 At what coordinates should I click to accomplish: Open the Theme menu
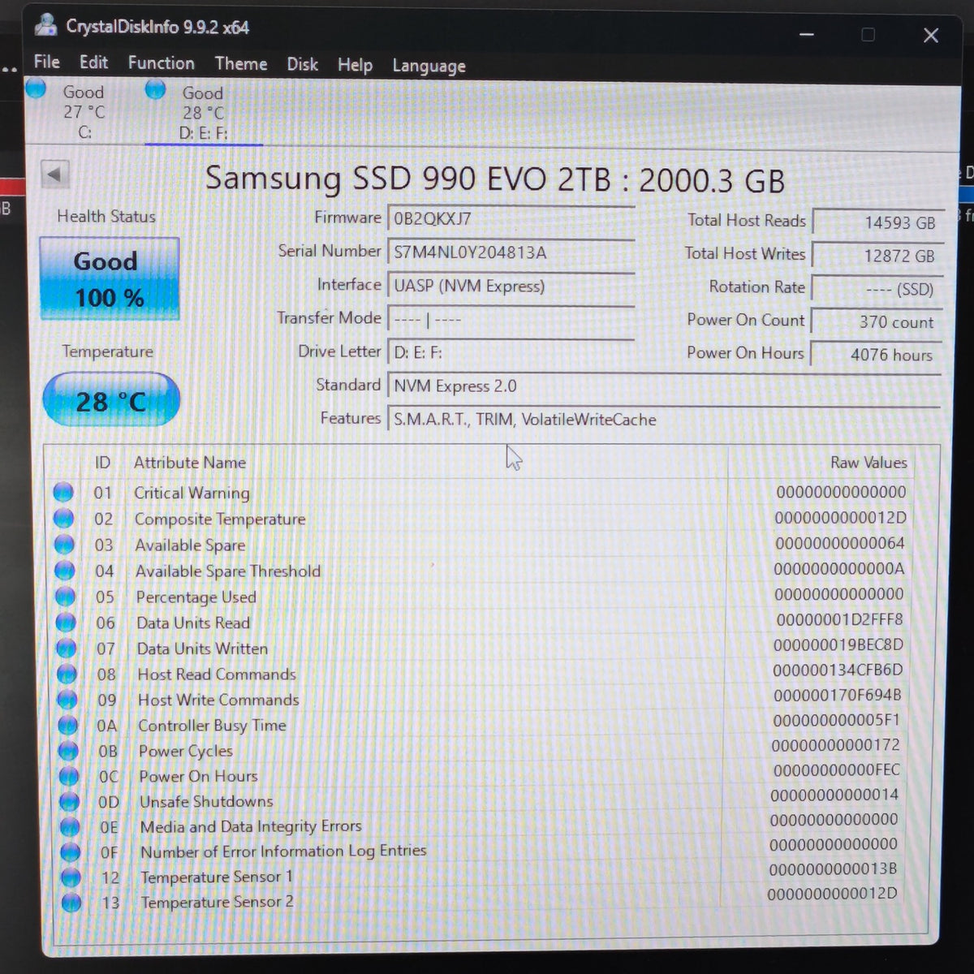pyautogui.click(x=240, y=63)
